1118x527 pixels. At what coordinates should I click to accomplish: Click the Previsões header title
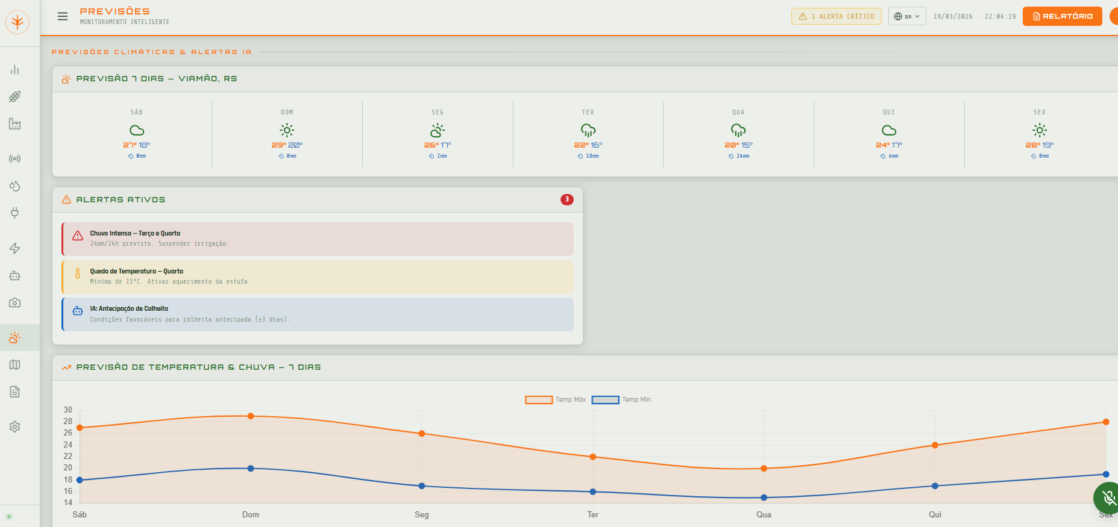point(115,11)
